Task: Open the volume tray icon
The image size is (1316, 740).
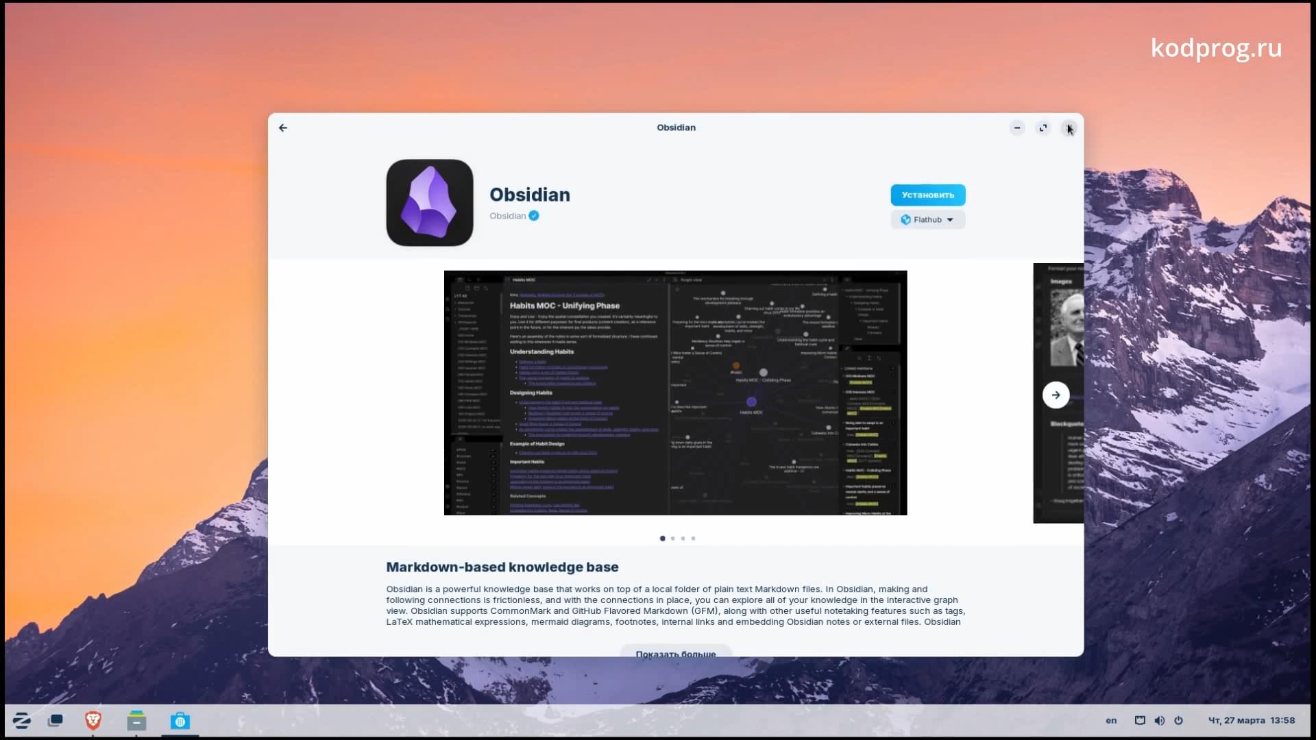Action: pyautogui.click(x=1159, y=720)
